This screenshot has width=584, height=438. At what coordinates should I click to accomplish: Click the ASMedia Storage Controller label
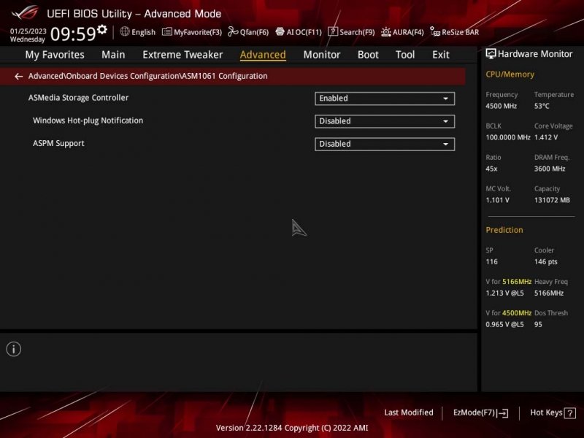pos(78,98)
